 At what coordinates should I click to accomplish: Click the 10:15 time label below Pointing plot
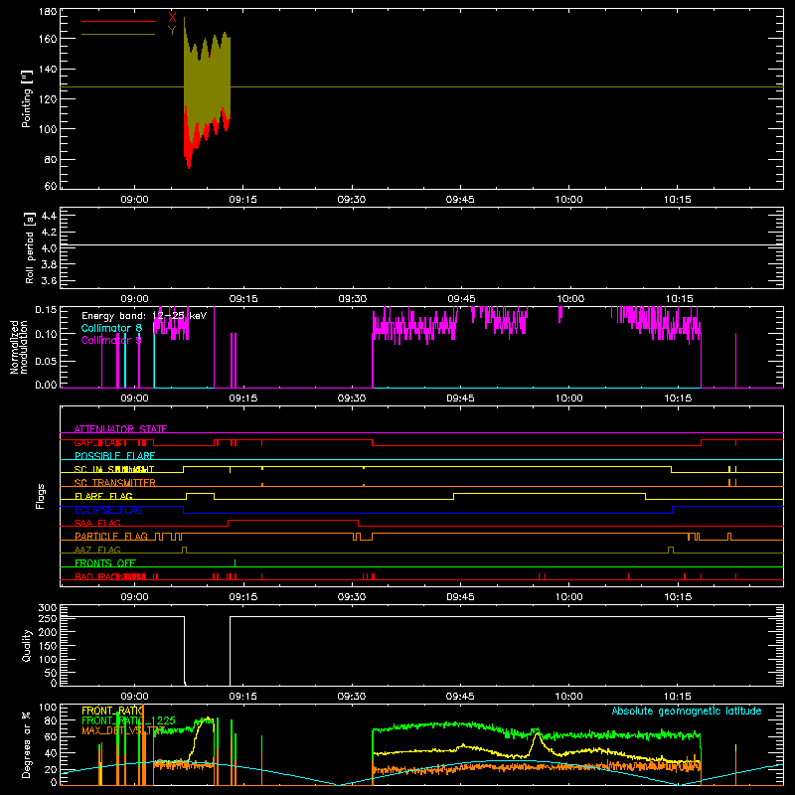(678, 200)
